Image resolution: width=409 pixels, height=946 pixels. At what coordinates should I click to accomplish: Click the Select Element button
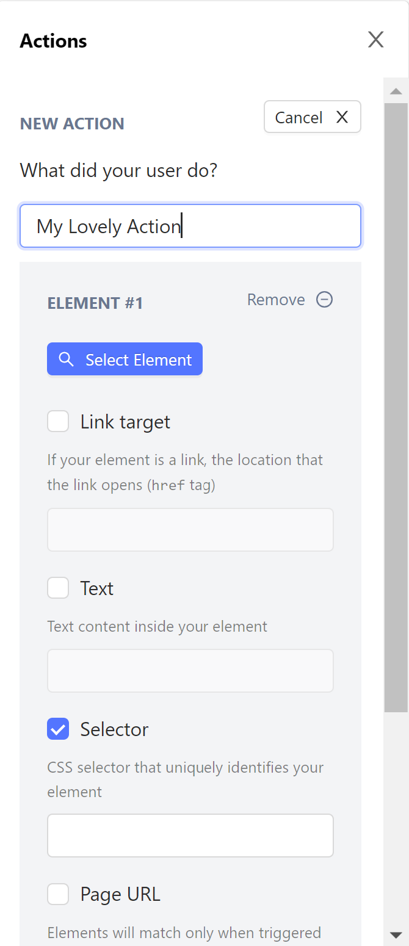point(125,359)
